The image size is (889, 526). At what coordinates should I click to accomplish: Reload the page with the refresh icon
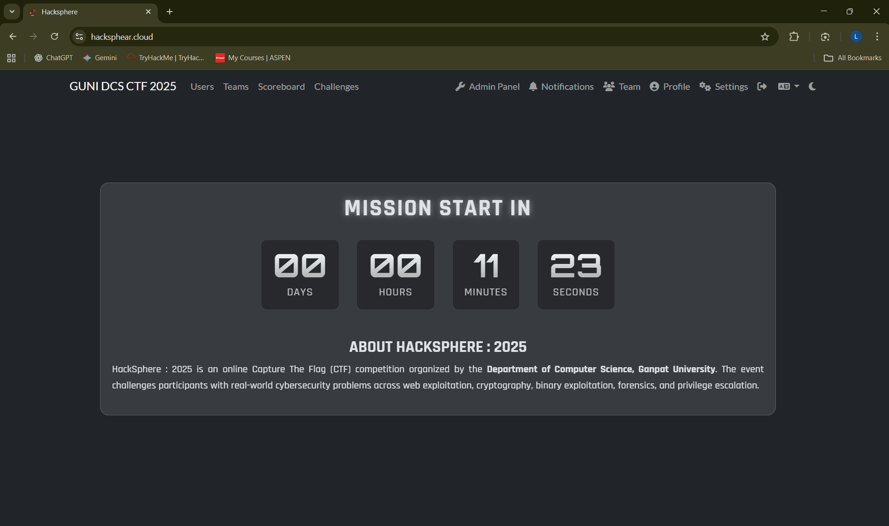[x=54, y=37]
